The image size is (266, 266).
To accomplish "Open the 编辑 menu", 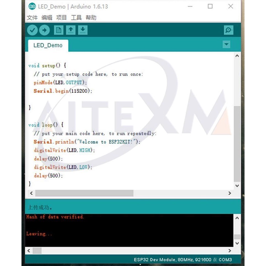I will (47, 18).
